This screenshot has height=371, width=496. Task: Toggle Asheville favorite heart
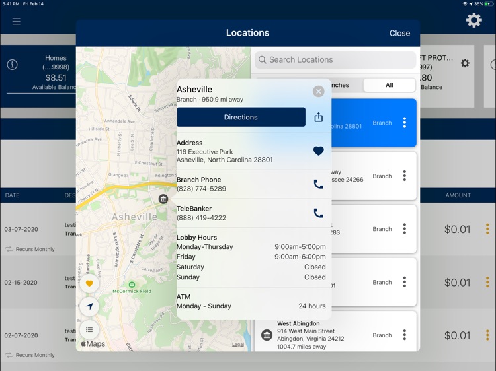click(318, 151)
